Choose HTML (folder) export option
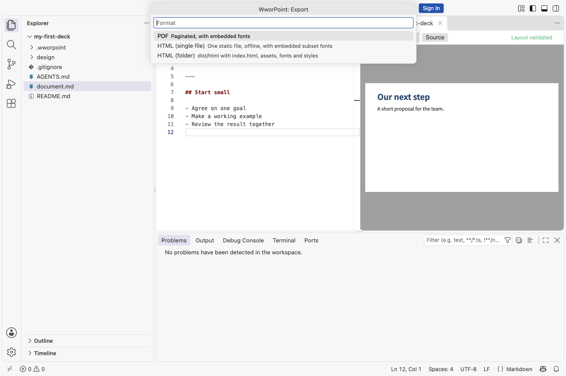The image size is (566, 376). (x=283, y=56)
